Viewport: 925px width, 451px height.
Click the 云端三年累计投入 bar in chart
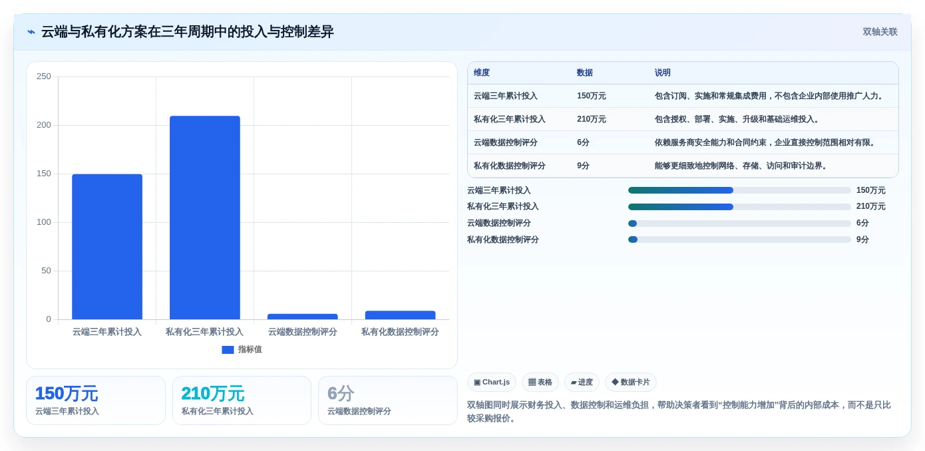click(107, 247)
